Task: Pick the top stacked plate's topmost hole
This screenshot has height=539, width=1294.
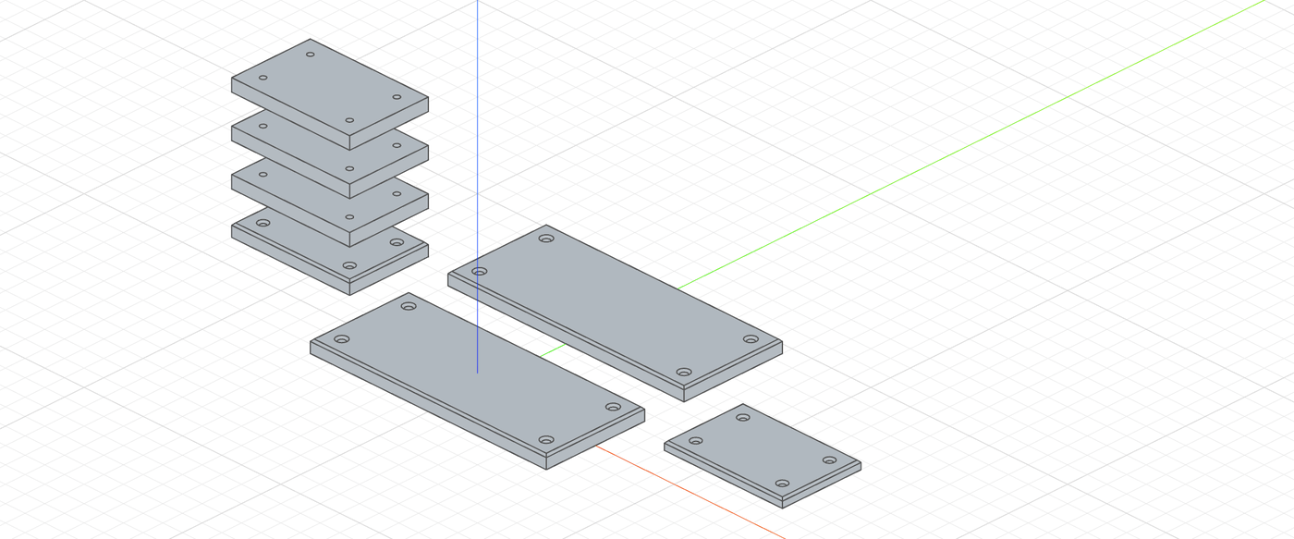Action: pos(311,55)
